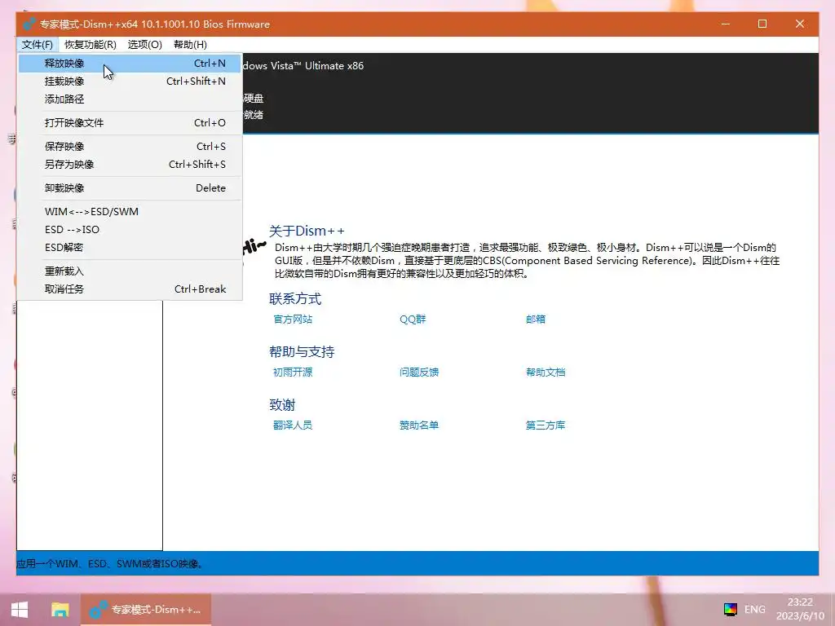835x626 pixels.
Task: Select 挂载映像 menu entry
Action: [x=130, y=82]
